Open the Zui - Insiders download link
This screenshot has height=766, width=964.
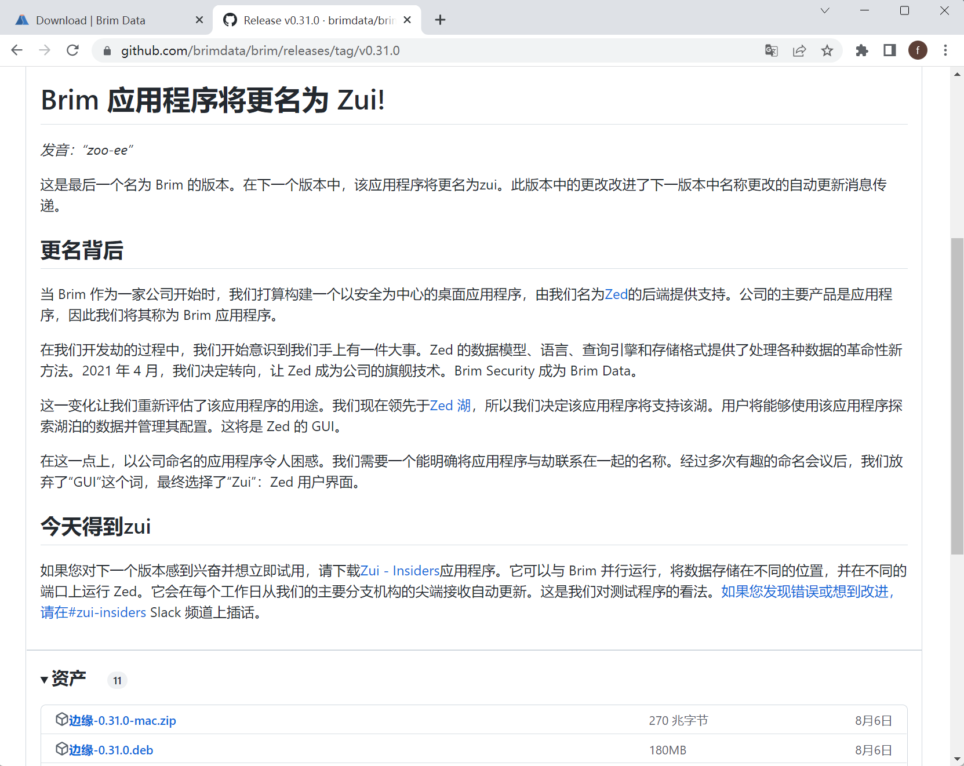pyautogui.click(x=400, y=571)
